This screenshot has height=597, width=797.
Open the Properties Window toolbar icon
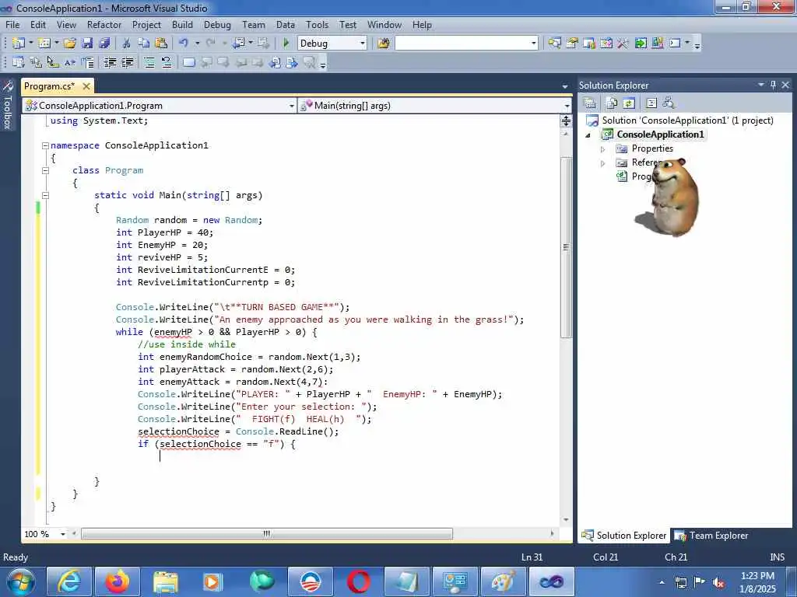(572, 44)
